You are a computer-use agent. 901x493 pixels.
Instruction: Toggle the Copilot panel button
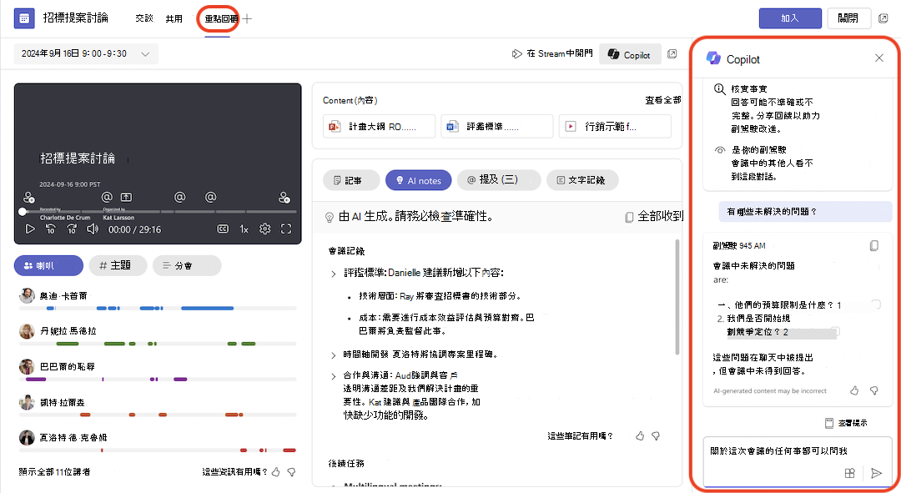tap(630, 54)
